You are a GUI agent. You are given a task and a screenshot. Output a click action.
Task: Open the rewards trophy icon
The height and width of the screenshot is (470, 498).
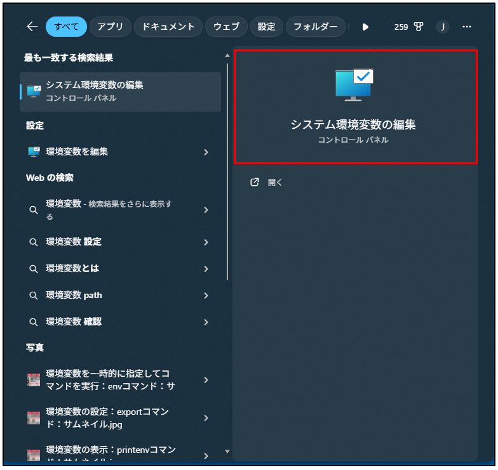(419, 27)
